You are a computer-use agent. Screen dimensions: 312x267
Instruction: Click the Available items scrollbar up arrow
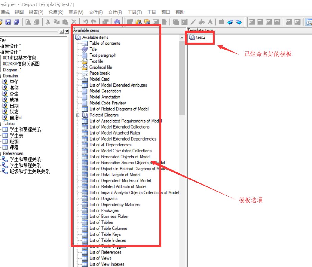[x=182, y=38]
